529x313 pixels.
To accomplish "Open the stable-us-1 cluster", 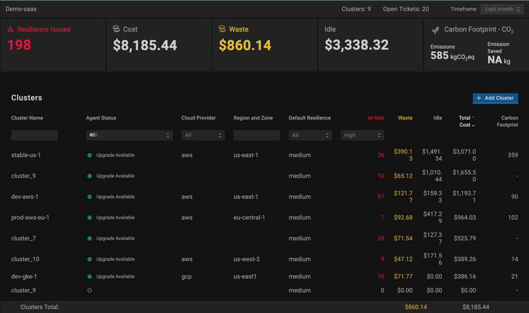I will click(x=26, y=155).
